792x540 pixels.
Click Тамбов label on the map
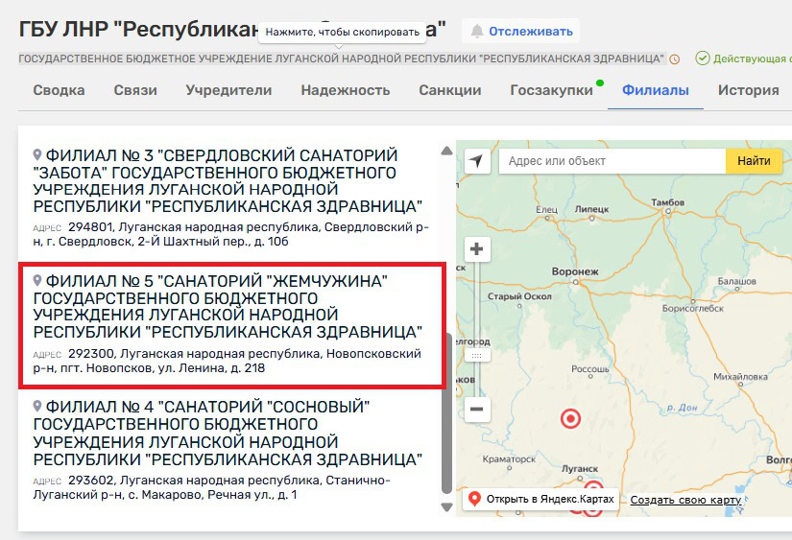pyautogui.click(x=668, y=202)
